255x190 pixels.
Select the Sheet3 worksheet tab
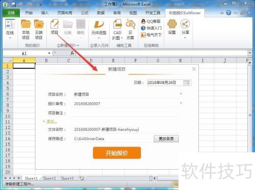(67, 178)
